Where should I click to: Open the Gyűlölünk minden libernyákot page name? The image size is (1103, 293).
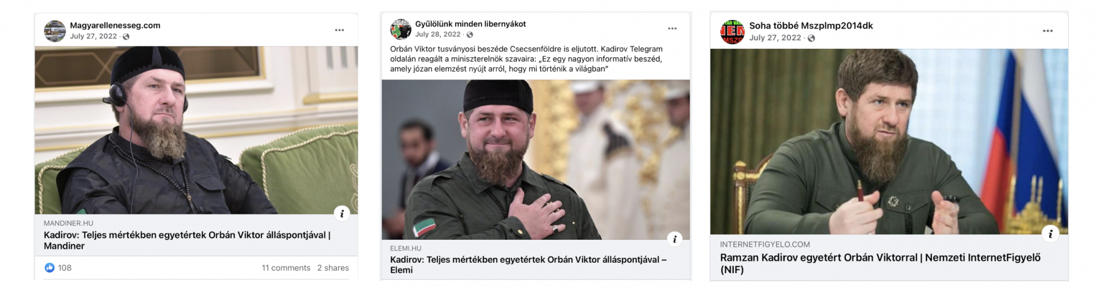click(x=470, y=24)
